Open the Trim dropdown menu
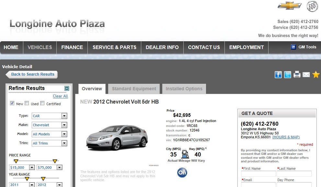 [49, 143]
